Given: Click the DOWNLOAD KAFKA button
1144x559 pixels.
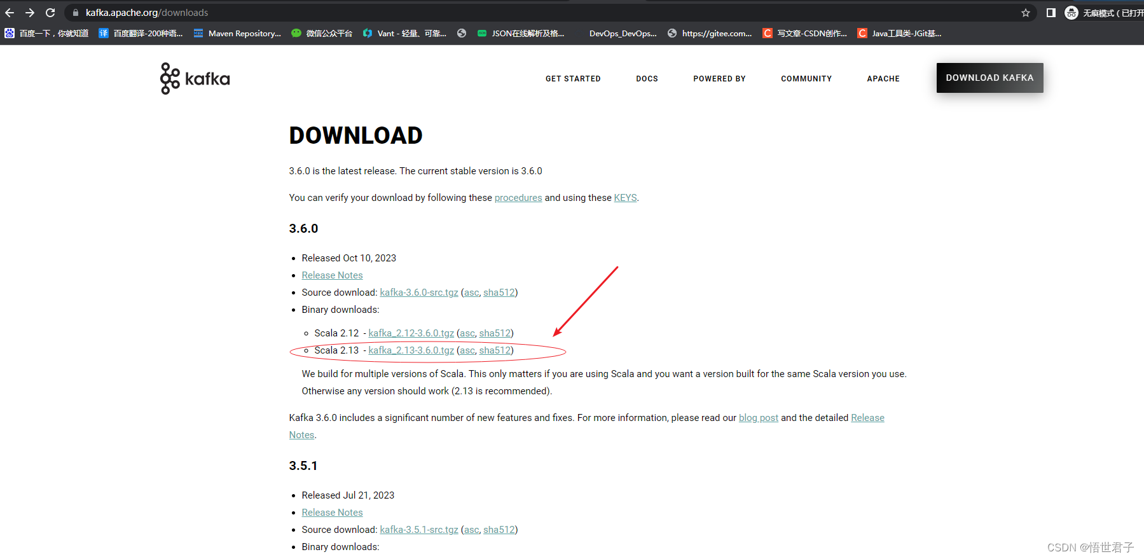Looking at the screenshot, I should tap(989, 78).
